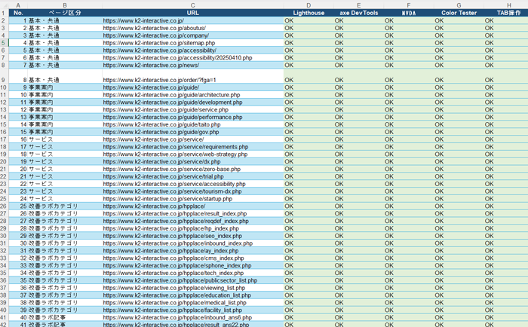Select 改善ラボカテゴリ cell in row No. 25
This screenshot has height=327, width=528.
point(65,206)
